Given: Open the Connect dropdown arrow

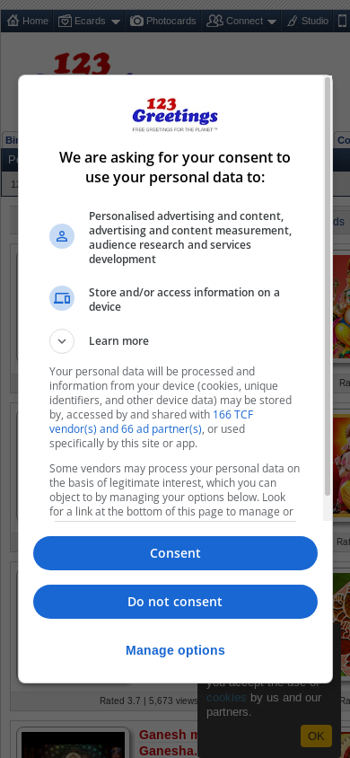Looking at the screenshot, I should point(272,22).
